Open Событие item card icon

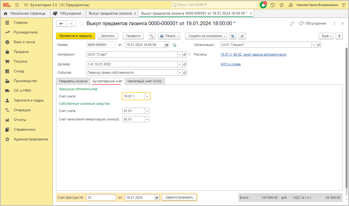point(185,73)
